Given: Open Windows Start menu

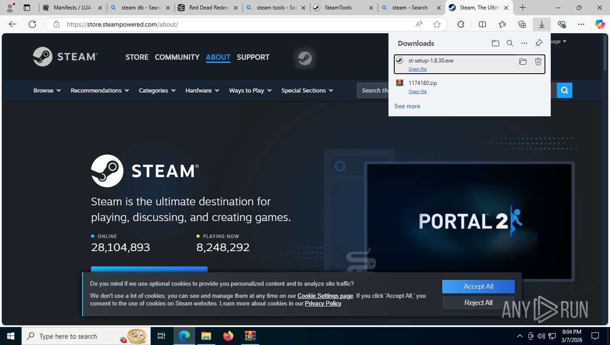Looking at the screenshot, I should point(11,336).
